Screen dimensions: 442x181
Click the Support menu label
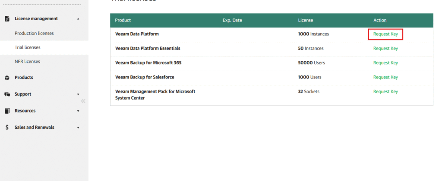[23, 94]
